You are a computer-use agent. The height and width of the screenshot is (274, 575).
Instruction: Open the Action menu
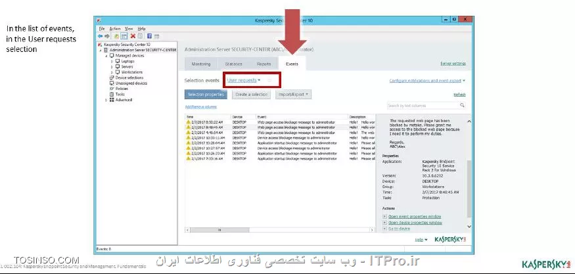pos(115,29)
